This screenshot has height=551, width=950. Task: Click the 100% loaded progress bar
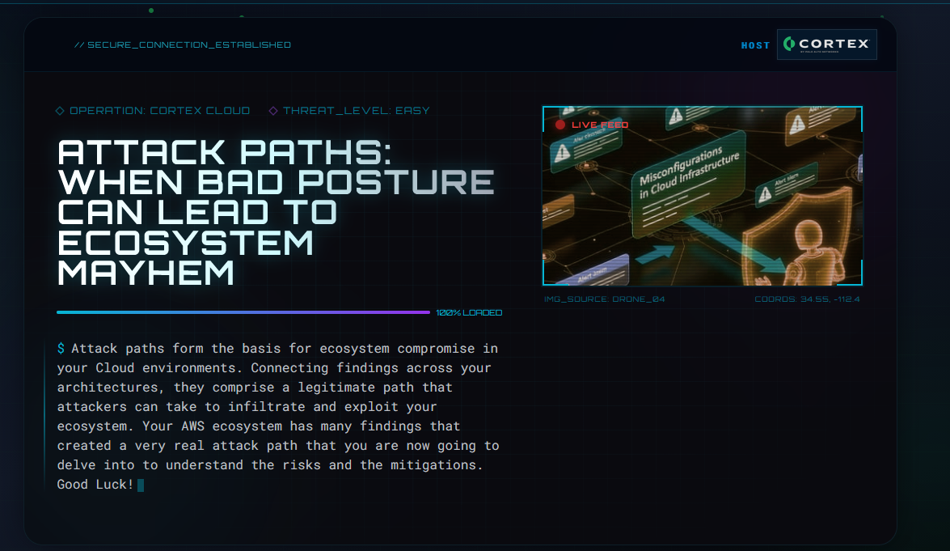pos(243,312)
